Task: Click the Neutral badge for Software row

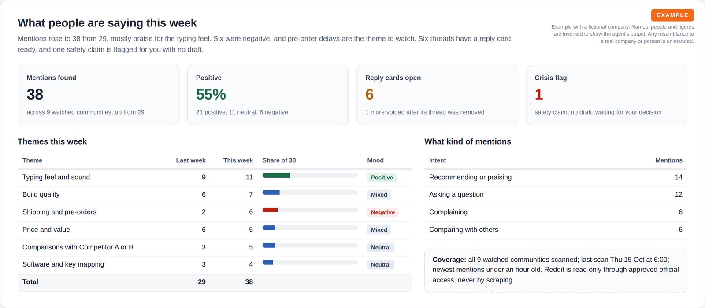Action: point(381,265)
